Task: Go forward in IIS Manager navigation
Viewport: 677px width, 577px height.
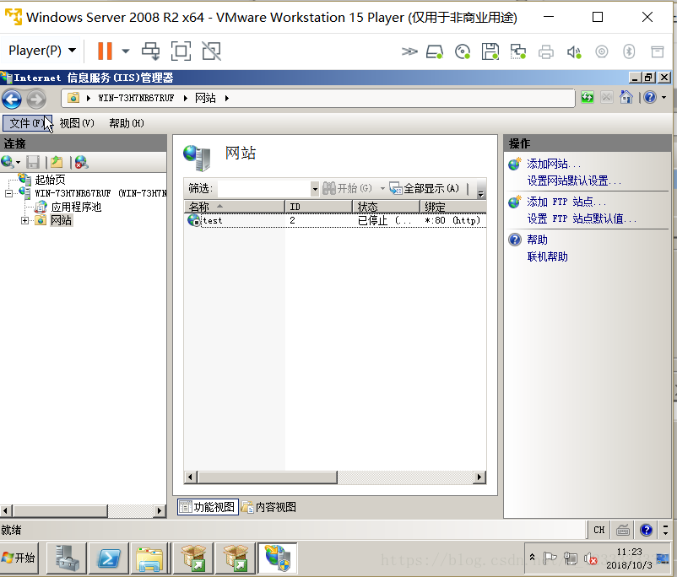Action: [36, 100]
